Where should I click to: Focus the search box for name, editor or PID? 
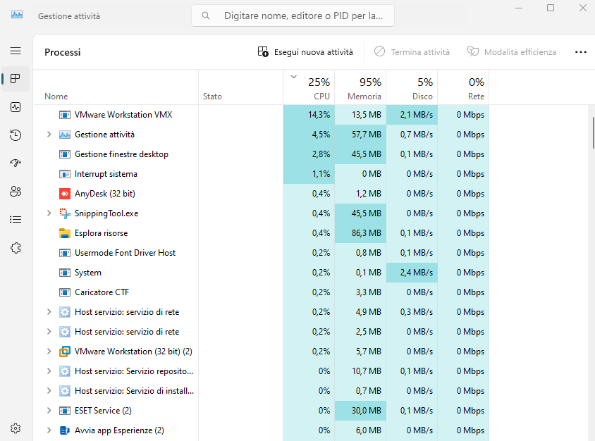click(293, 15)
